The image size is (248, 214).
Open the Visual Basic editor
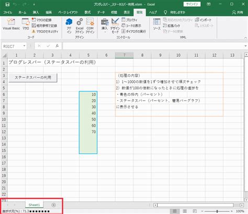11,24
